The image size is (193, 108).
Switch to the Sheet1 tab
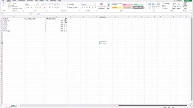pyautogui.click(x=13, y=105)
